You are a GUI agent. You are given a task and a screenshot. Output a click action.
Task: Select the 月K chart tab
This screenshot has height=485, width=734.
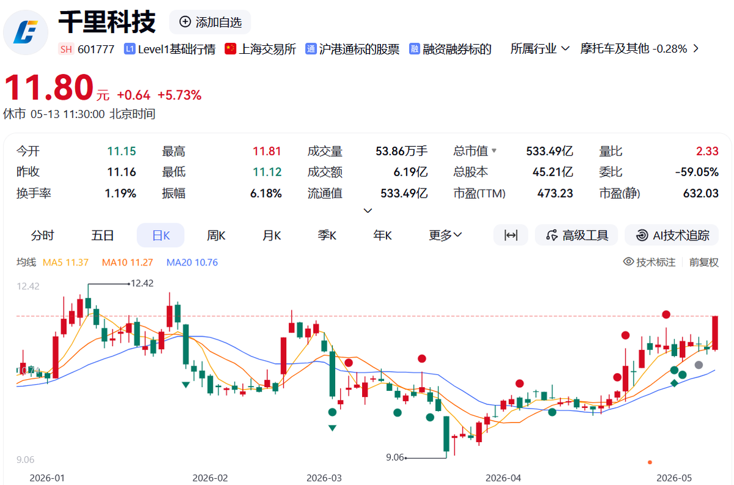(272, 235)
